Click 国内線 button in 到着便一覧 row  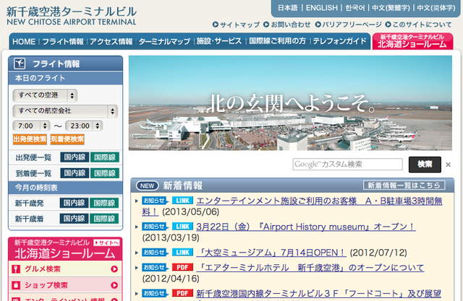coord(75,173)
